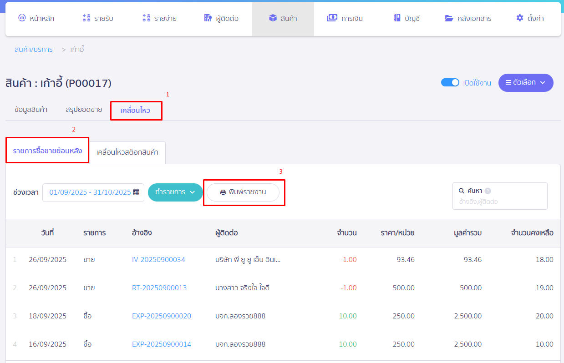Switch to เคลื่อนไหวสต๊อกสินค้า tab

pyautogui.click(x=127, y=152)
